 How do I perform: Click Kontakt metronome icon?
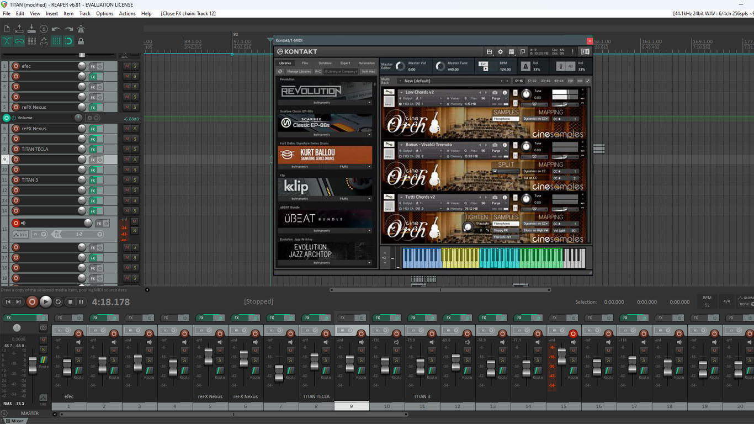coord(525,66)
